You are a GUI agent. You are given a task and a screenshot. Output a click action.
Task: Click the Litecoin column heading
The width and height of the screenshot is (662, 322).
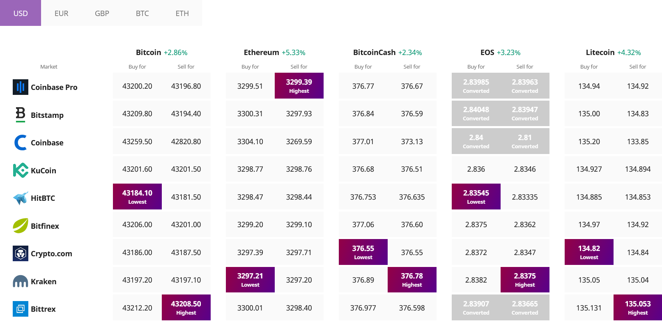pos(600,52)
